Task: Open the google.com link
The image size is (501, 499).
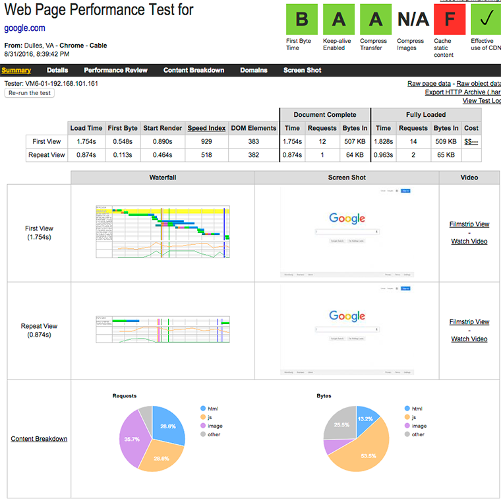Action: (24, 28)
